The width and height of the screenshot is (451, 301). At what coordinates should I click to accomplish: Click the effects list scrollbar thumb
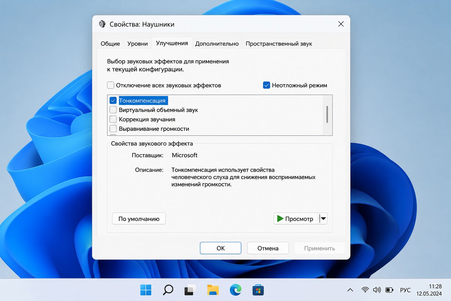(327, 114)
